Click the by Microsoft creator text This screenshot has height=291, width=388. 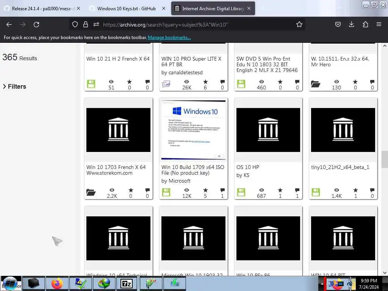pyautogui.click(x=176, y=181)
